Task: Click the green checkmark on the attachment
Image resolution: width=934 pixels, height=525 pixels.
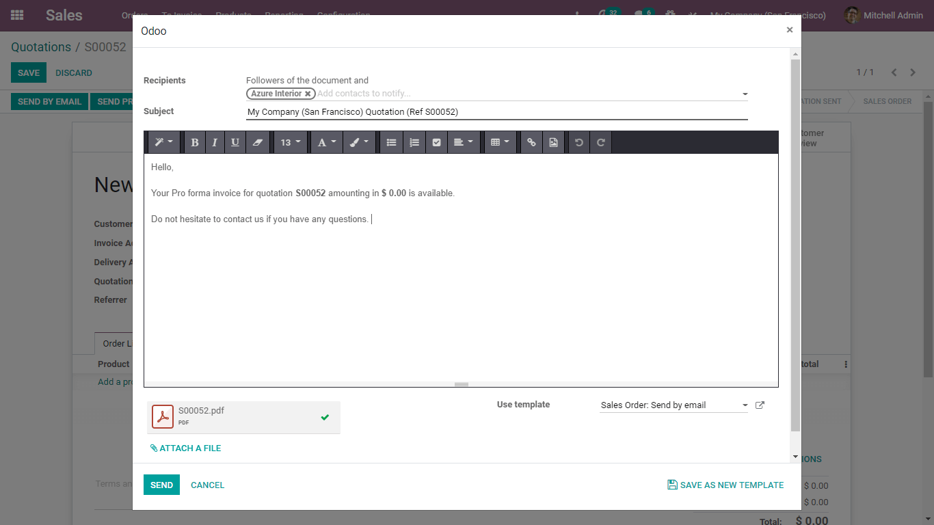Action: click(x=325, y=417)
